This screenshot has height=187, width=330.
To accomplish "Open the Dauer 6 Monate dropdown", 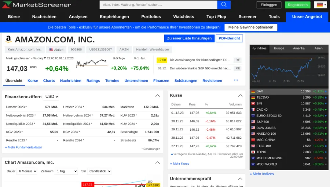I will (x=27, y=171).
